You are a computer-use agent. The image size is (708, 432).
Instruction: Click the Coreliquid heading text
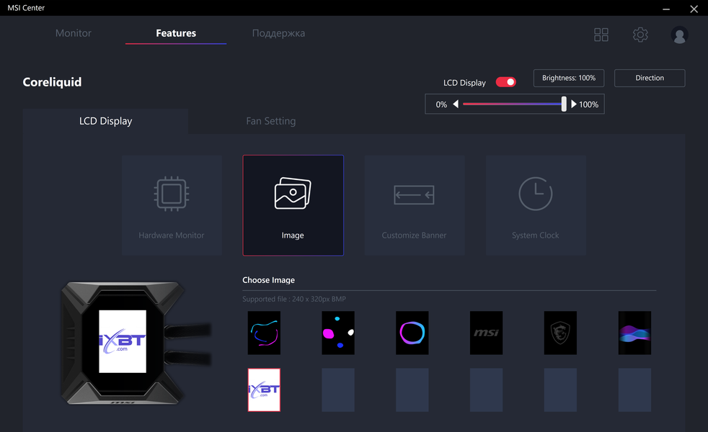click(53, 82)
